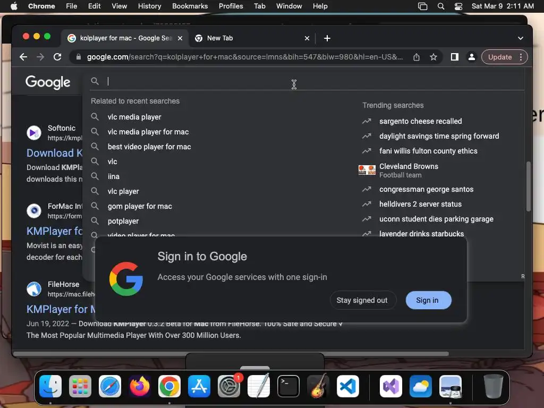This screenshot has width=544, height=408.
Task: Open the Chrome three-dot menu
Action: pos(521,57)
